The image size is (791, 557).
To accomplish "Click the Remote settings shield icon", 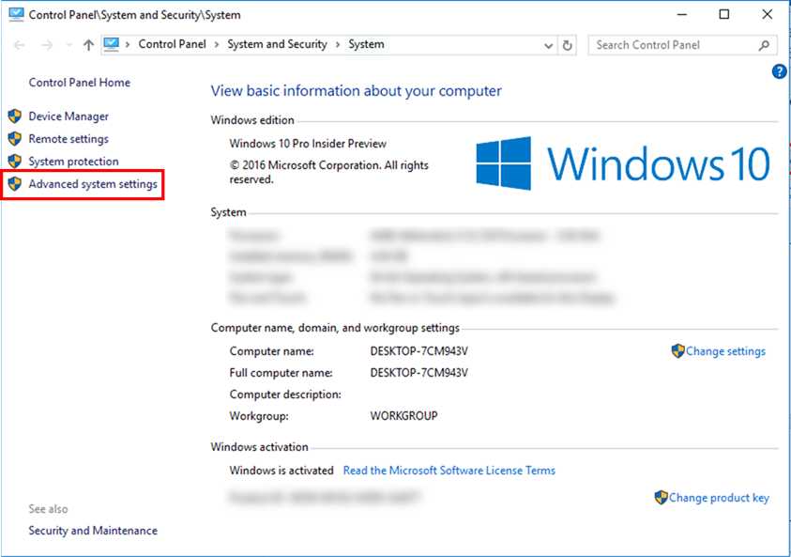I will pyautogui.click(x=15, y=139).
